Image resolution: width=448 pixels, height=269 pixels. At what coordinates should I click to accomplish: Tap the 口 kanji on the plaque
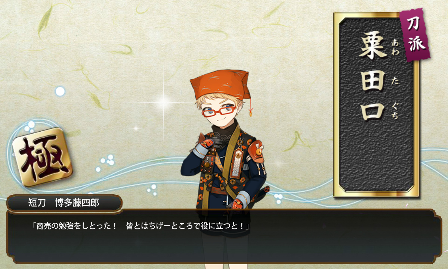(373, 111)
